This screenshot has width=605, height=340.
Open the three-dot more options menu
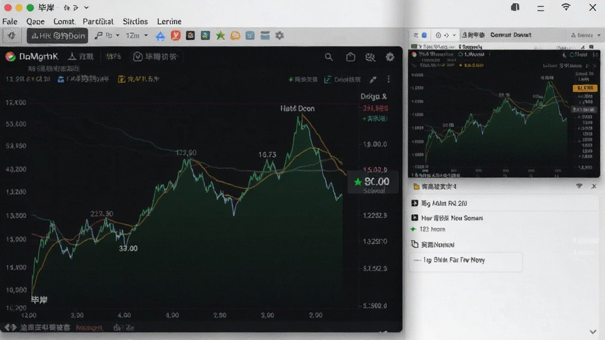click(389, 79)
